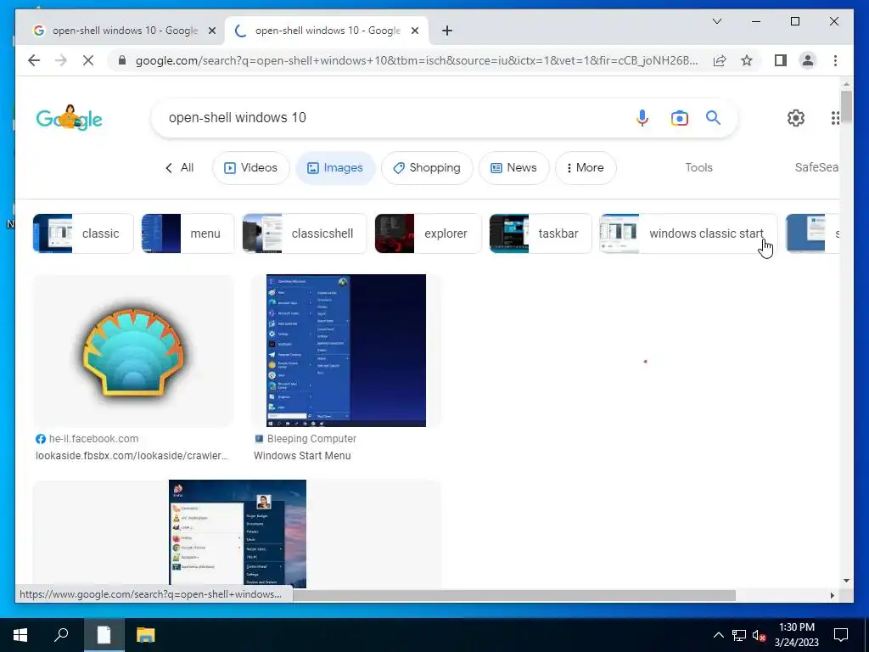
Task: Select the second open-shell tab
Action: [x=326, y=31]
